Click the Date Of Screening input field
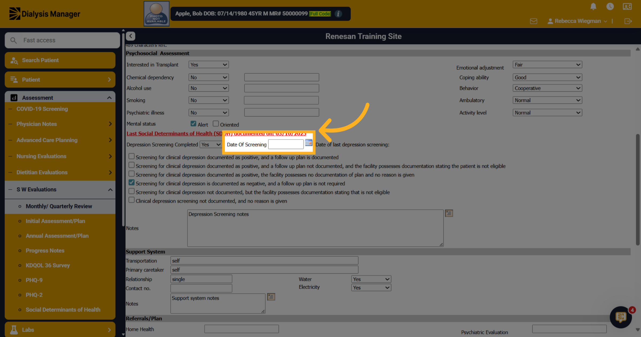 tap(286, 144)
